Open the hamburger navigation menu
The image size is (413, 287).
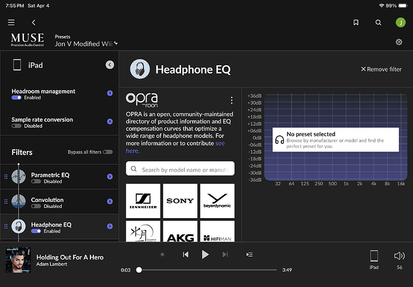click(x=11, y=22)
